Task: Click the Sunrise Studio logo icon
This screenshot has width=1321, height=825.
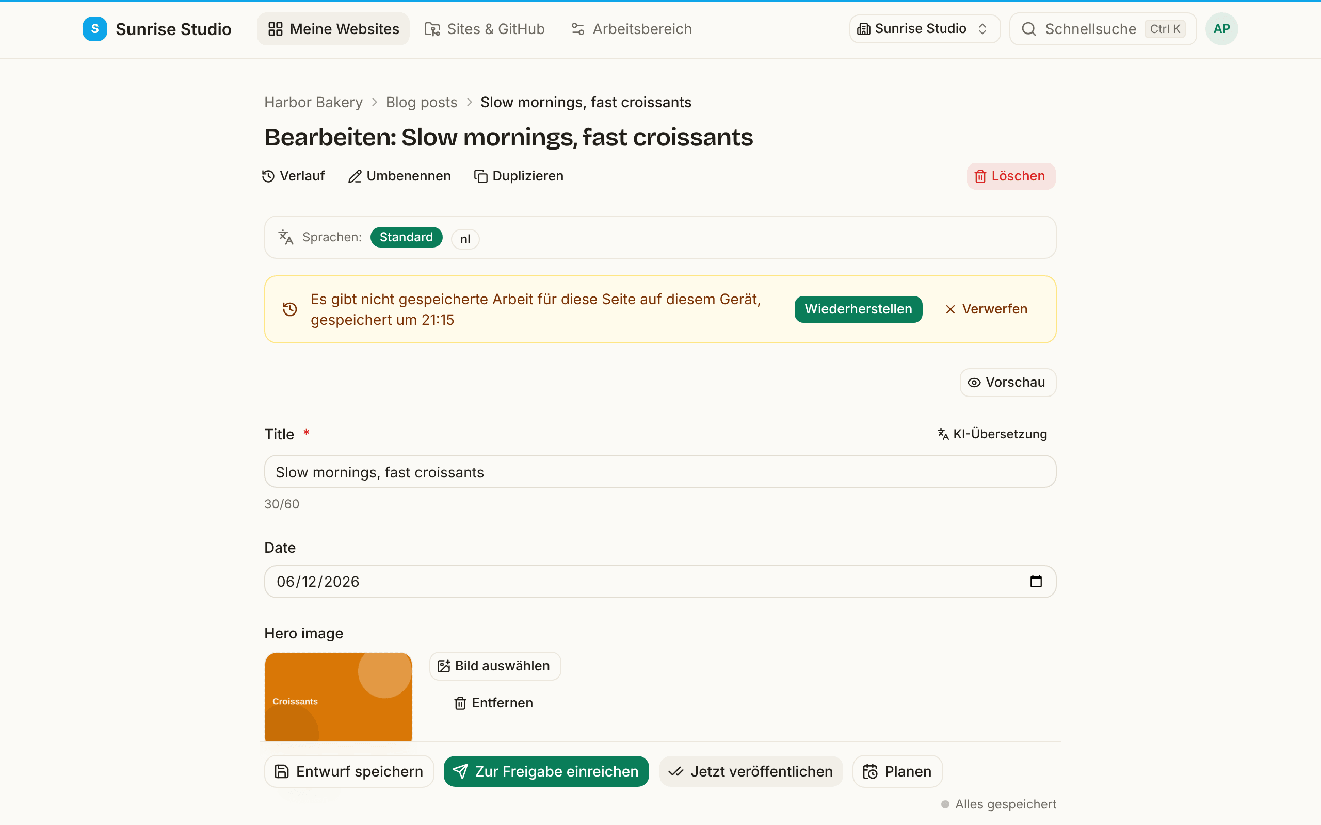Action: coord(94,29)
